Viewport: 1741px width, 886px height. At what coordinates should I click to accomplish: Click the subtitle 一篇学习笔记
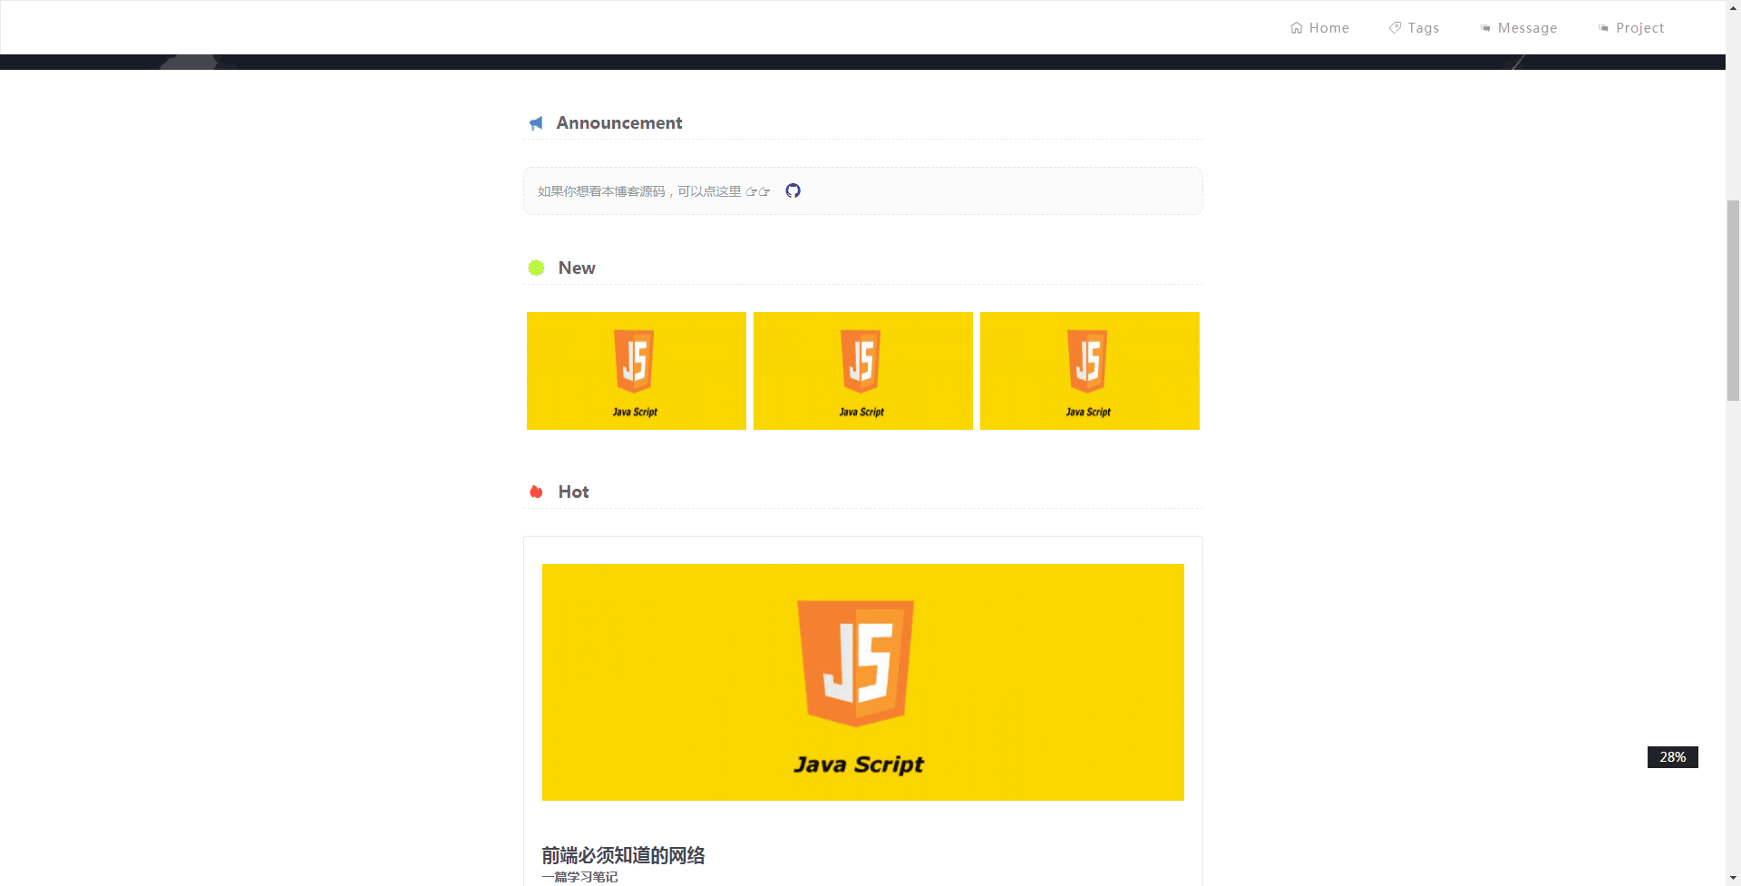tap(579, 877)
